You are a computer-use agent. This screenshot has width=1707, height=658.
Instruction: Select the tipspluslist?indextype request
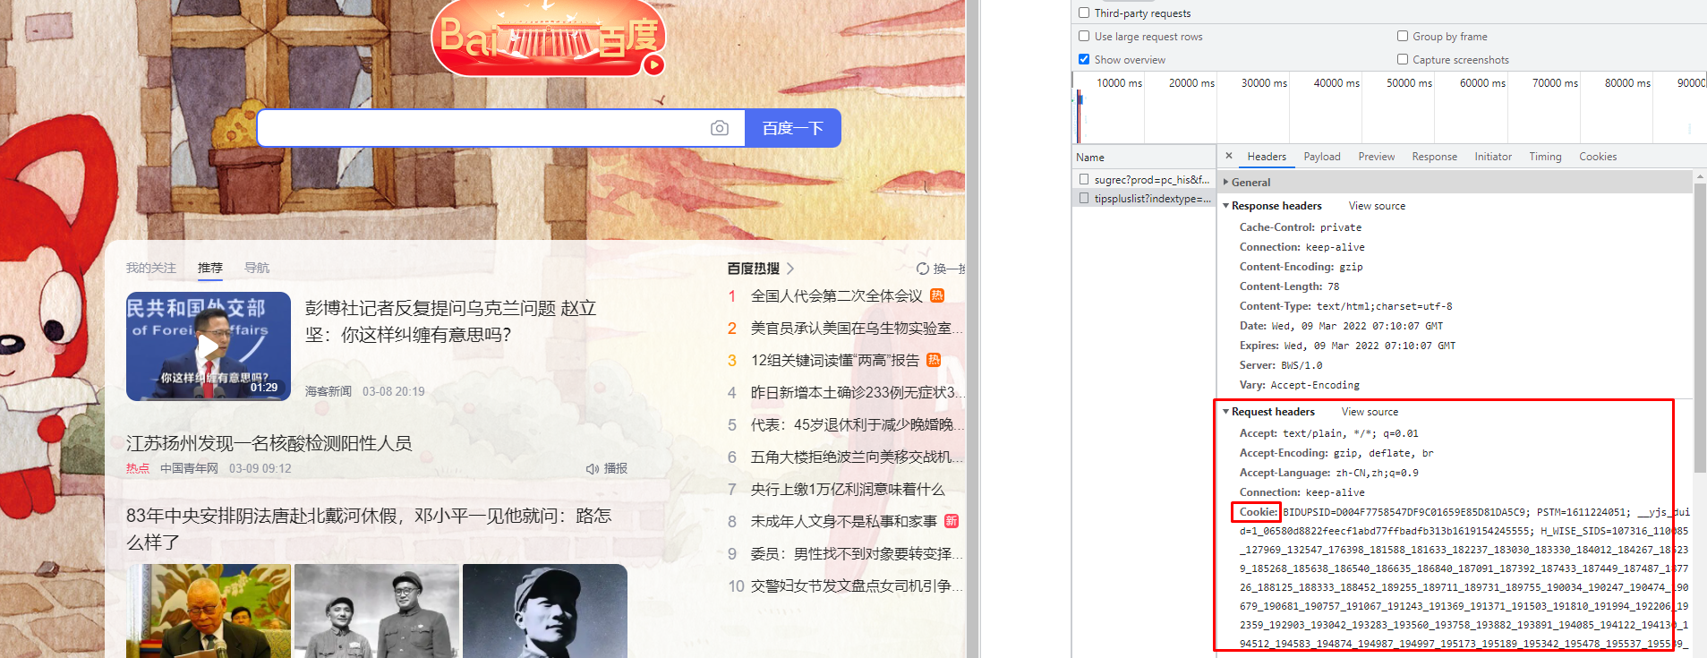tap(1152, 198)
